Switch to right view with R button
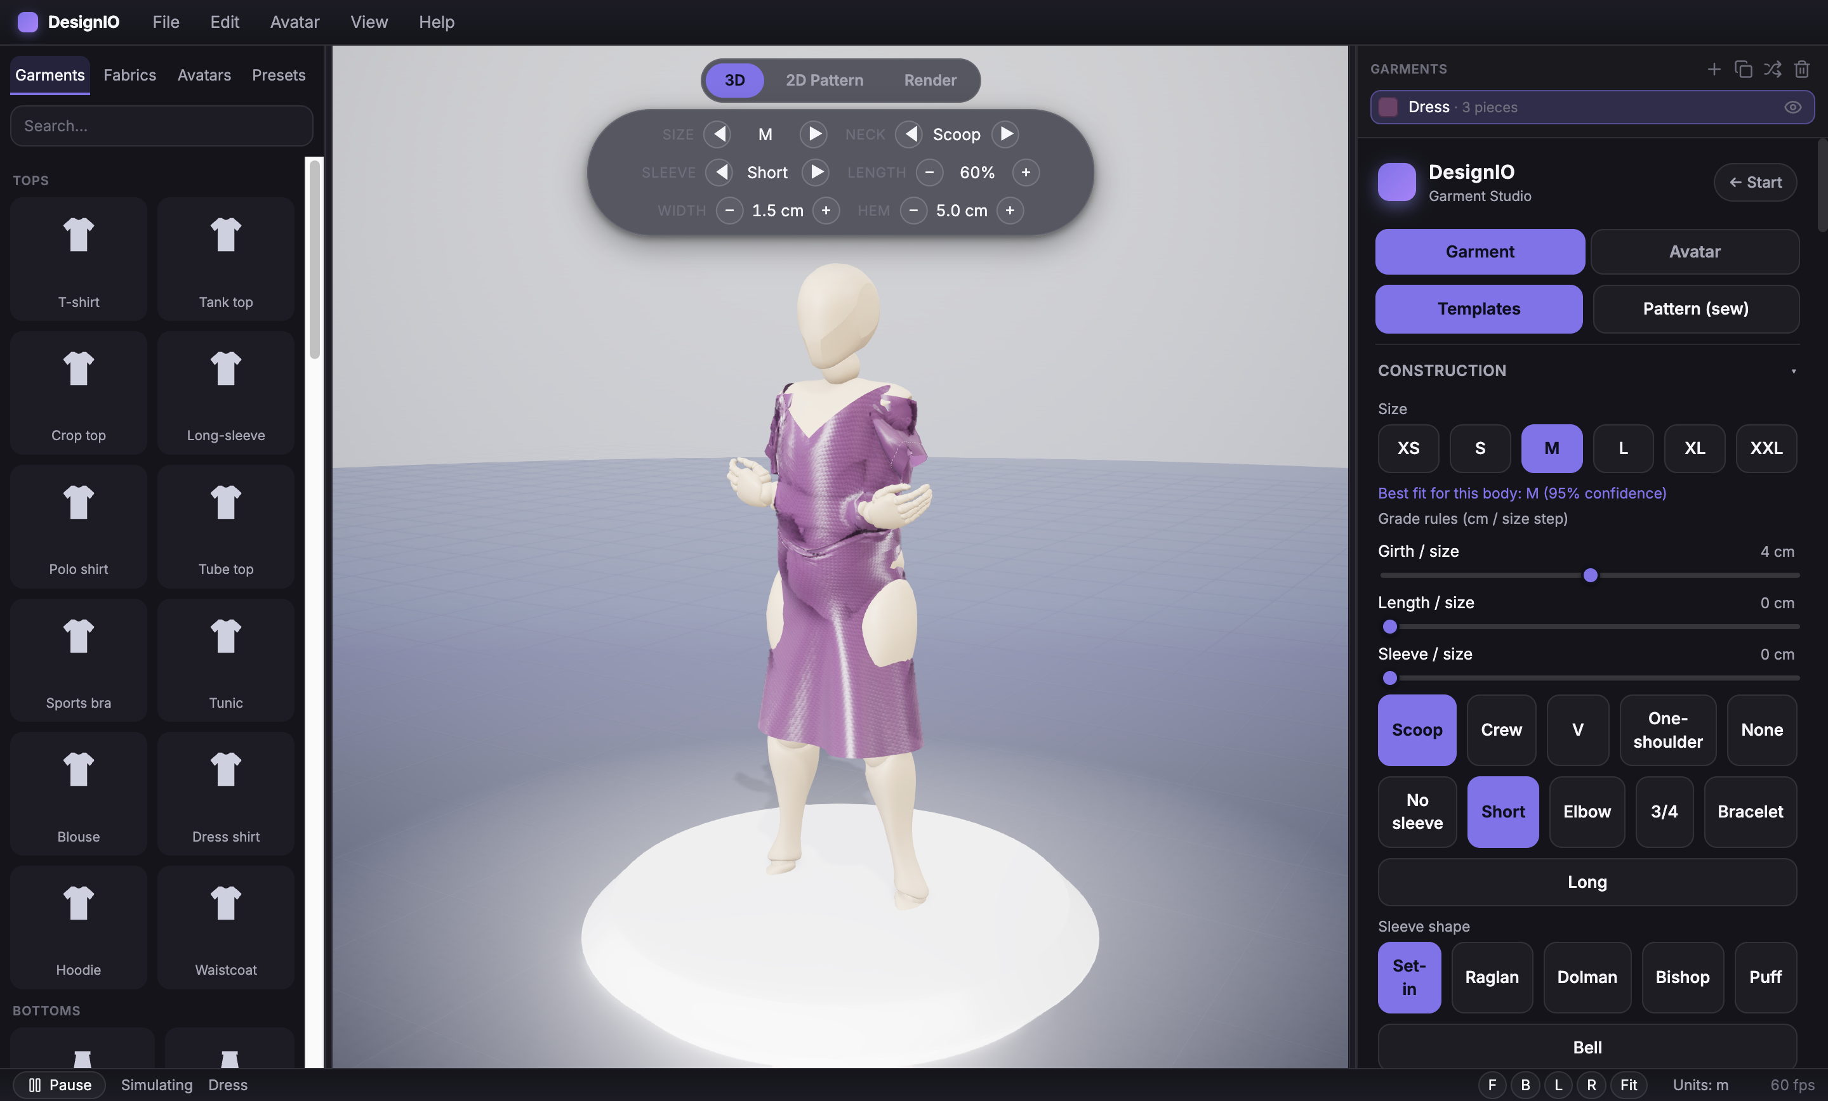 [x=1591, y=1085]
